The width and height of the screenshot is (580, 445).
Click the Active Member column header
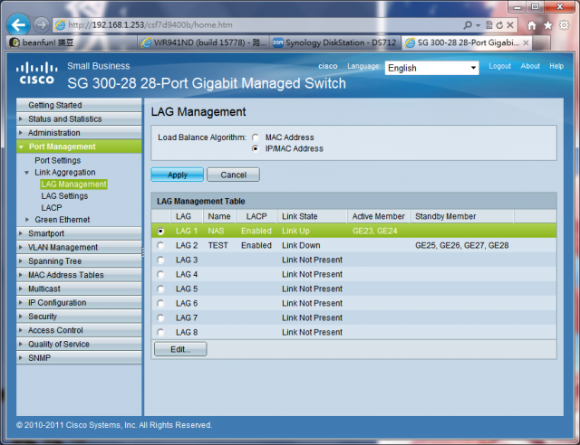click(x=379, y=216)
